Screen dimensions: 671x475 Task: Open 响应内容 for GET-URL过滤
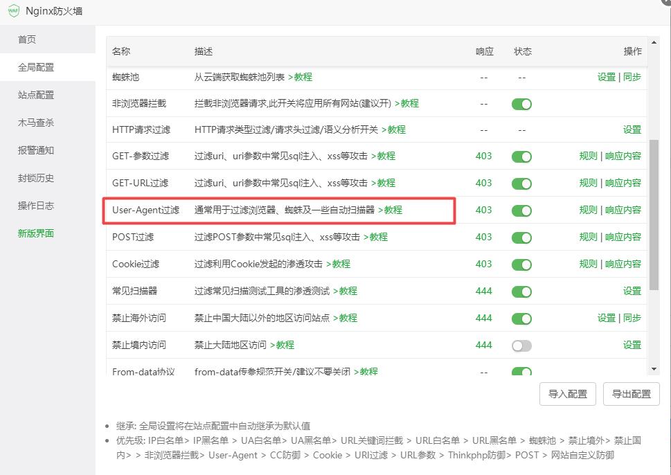(623, 183)
